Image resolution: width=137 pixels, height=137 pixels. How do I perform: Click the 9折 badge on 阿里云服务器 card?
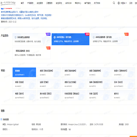coord(48,48)
